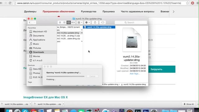Click the Finder Share toolbar button

point(95,22)
